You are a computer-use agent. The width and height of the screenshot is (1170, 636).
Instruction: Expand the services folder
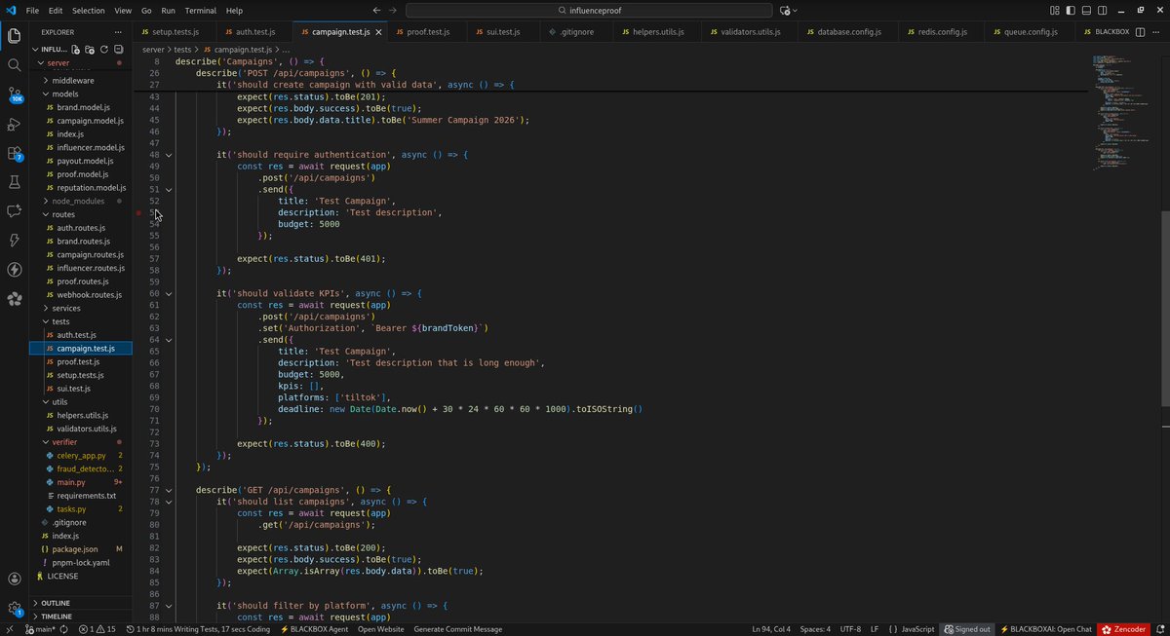(x=66, y=308)
